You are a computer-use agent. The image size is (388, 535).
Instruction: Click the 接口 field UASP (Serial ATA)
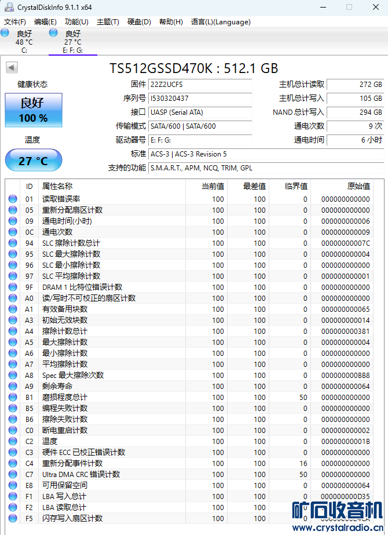200,112
